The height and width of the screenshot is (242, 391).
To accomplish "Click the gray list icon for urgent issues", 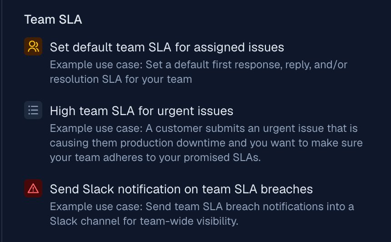I will [33, 110].
